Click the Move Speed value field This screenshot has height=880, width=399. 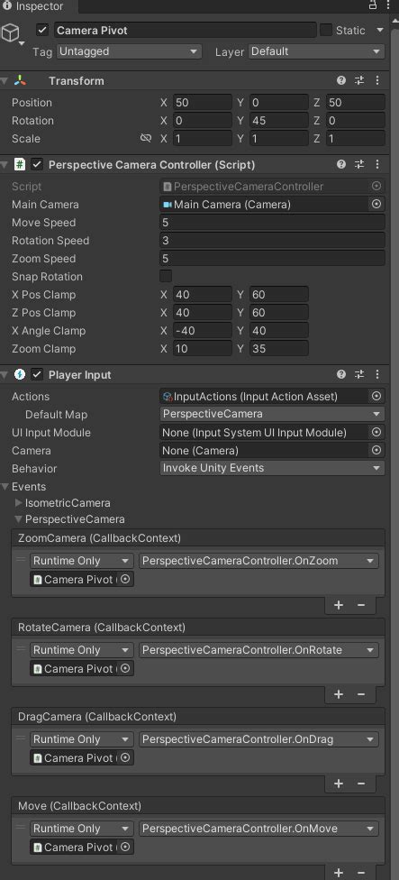coord(272,223)
